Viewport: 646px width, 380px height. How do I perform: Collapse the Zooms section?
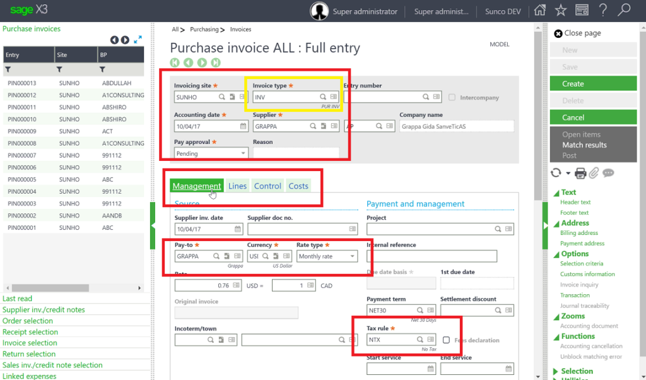pyautogui.click(x=556, y=317)
